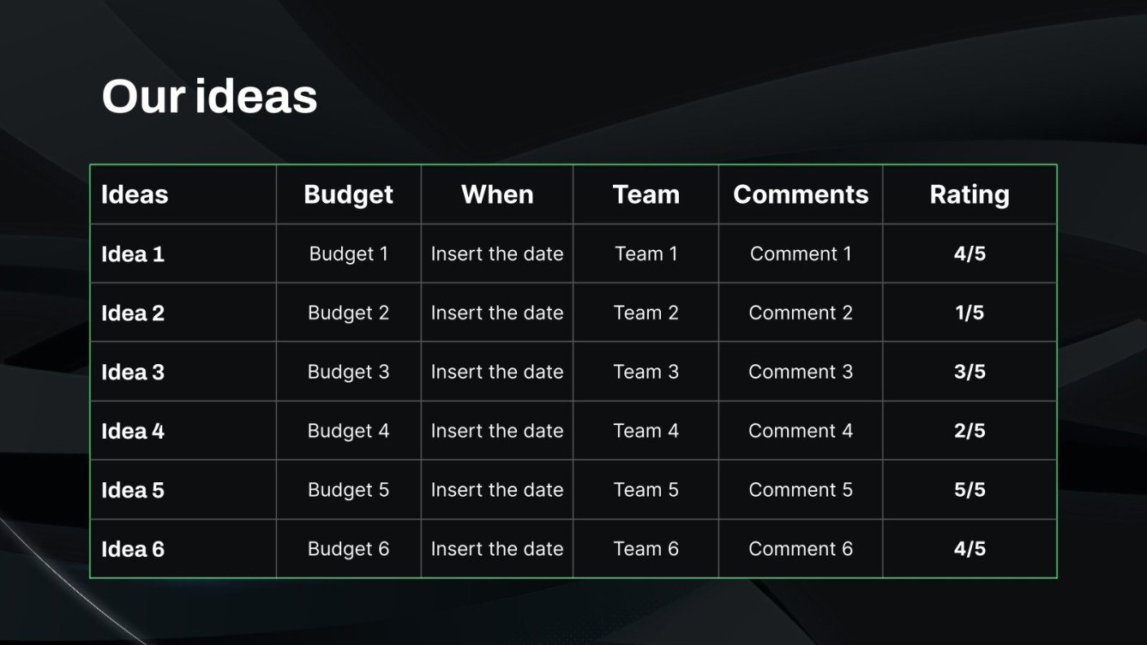This screenshot has width=1147, height=645.
Task: Click the 'Comments' header cell
Action: (801, 194)
